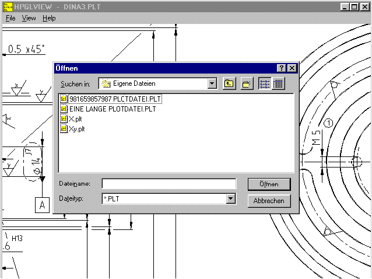Open the View menu

29,18
